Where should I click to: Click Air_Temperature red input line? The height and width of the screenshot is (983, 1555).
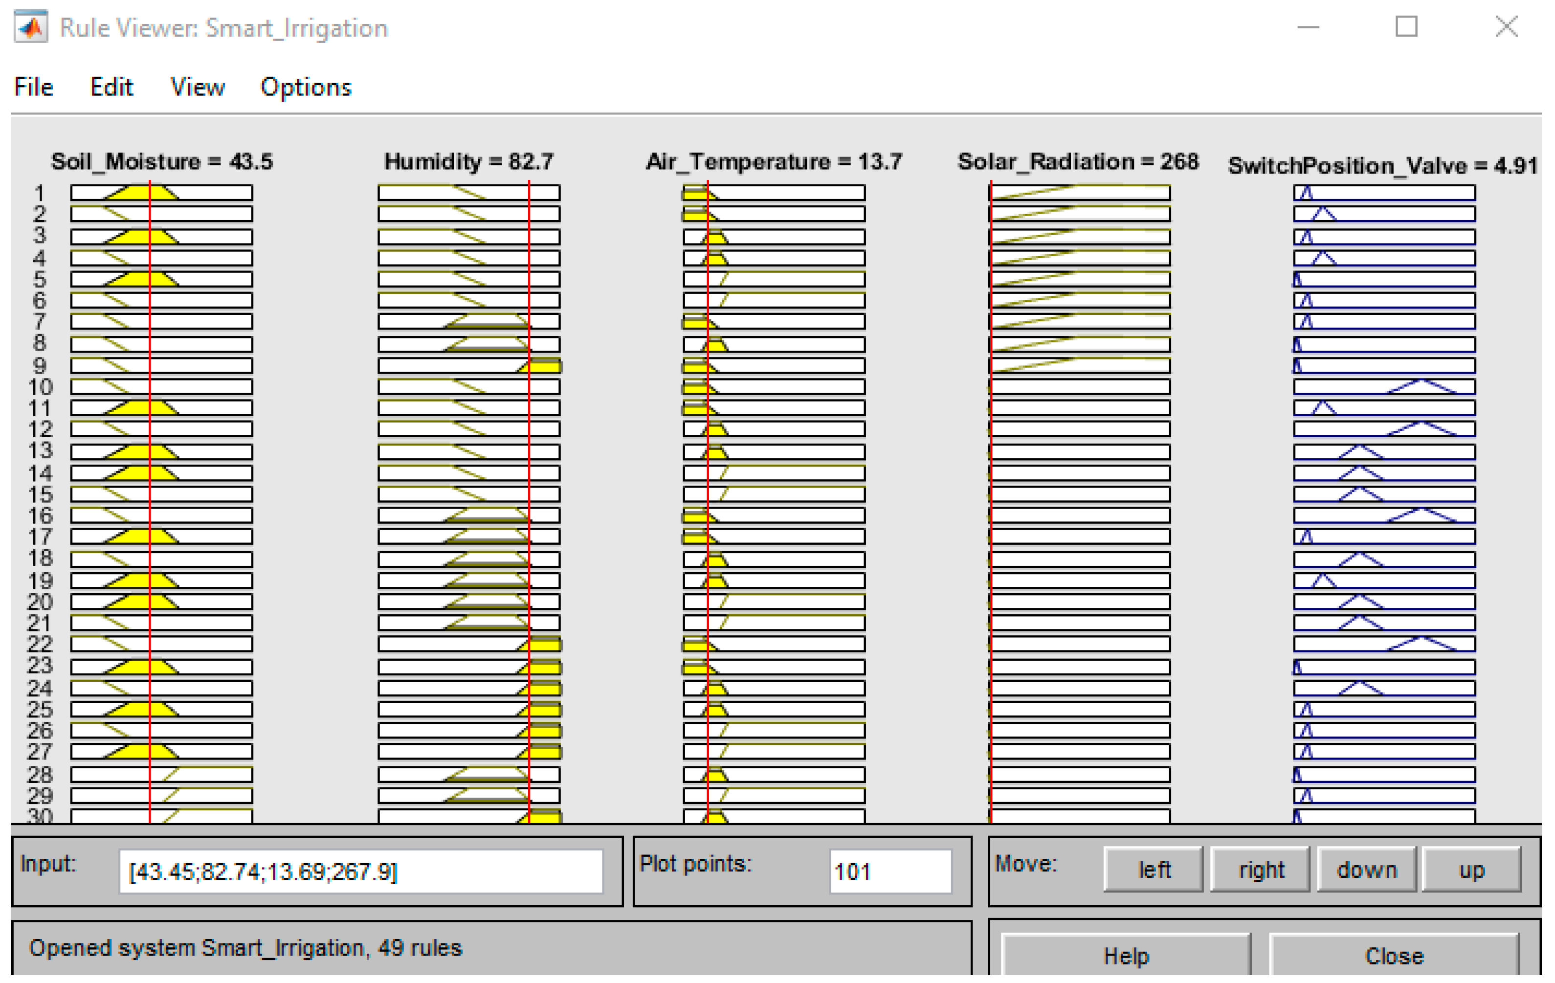pos(708,502)
